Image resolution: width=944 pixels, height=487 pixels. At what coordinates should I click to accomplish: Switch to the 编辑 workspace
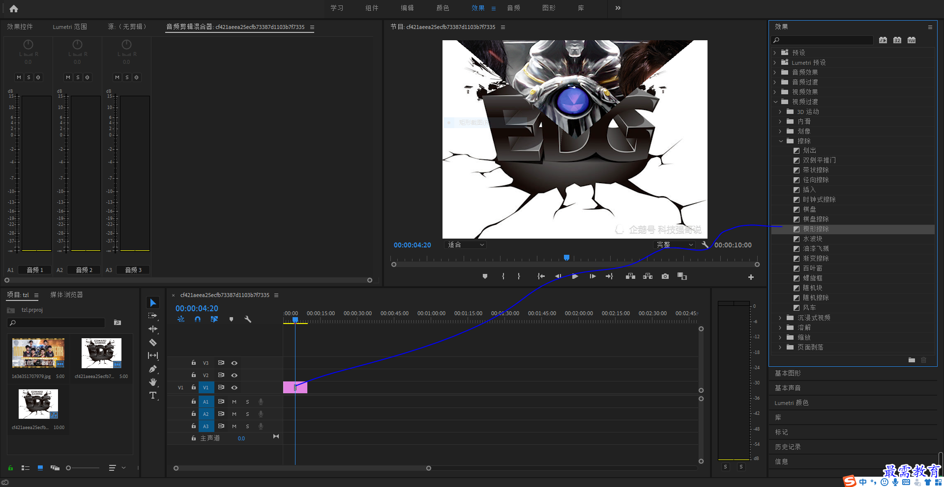407,8
